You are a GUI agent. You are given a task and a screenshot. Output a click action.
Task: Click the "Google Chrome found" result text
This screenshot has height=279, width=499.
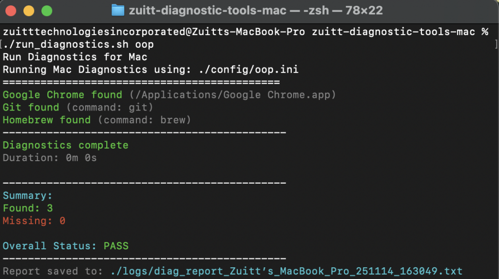[x=62, y=94]
